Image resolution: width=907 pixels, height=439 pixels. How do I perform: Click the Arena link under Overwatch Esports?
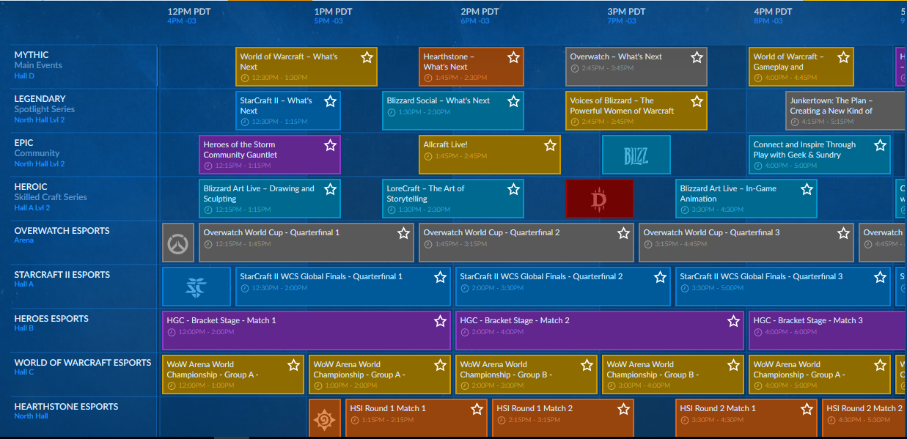[x=24, y=240]
